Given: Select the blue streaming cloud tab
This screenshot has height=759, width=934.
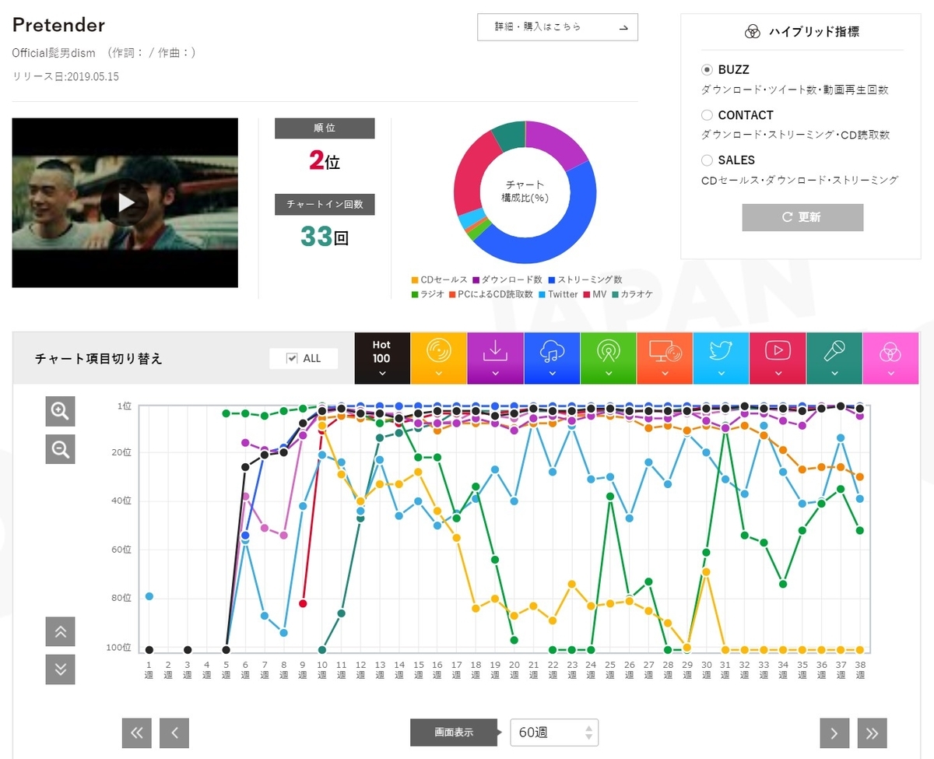Looking at the screenshot, I should pos(552,358).
